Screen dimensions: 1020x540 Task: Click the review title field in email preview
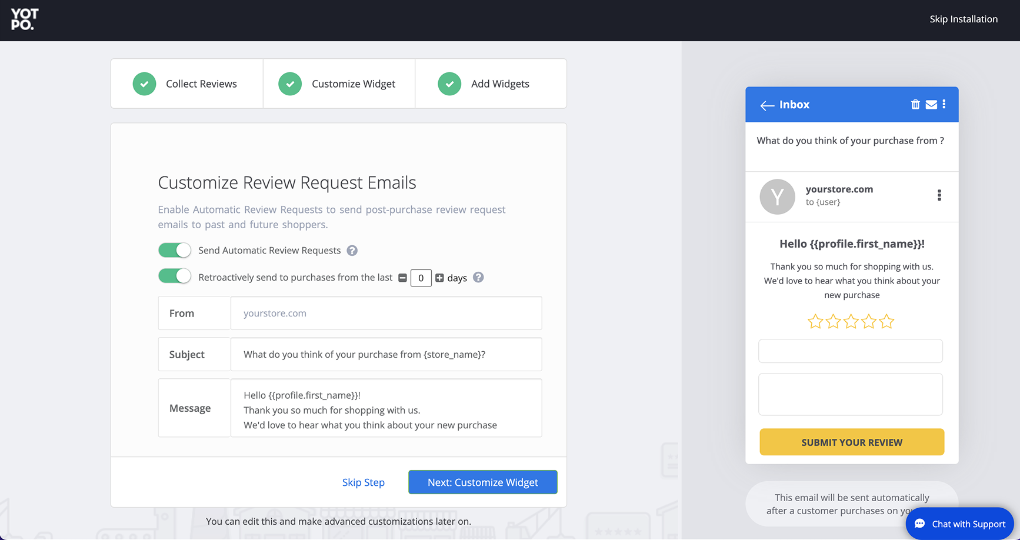pyautogui.click(x=851, y=351)
